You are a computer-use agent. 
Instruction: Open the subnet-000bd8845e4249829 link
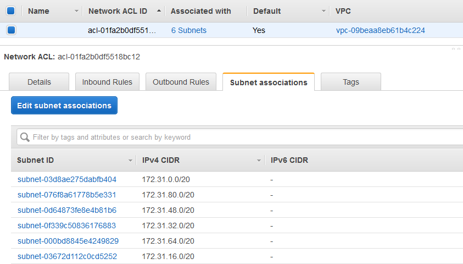click(68, 241)
